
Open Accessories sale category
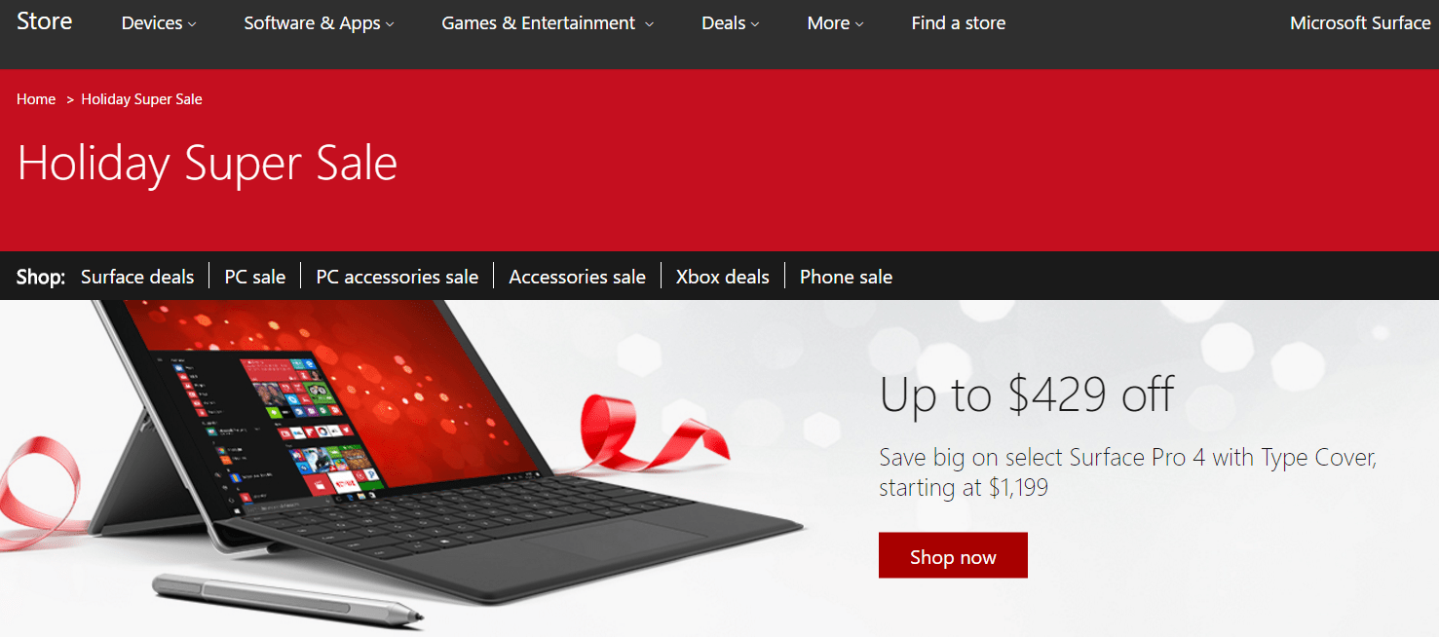click(x=577, y=277)
